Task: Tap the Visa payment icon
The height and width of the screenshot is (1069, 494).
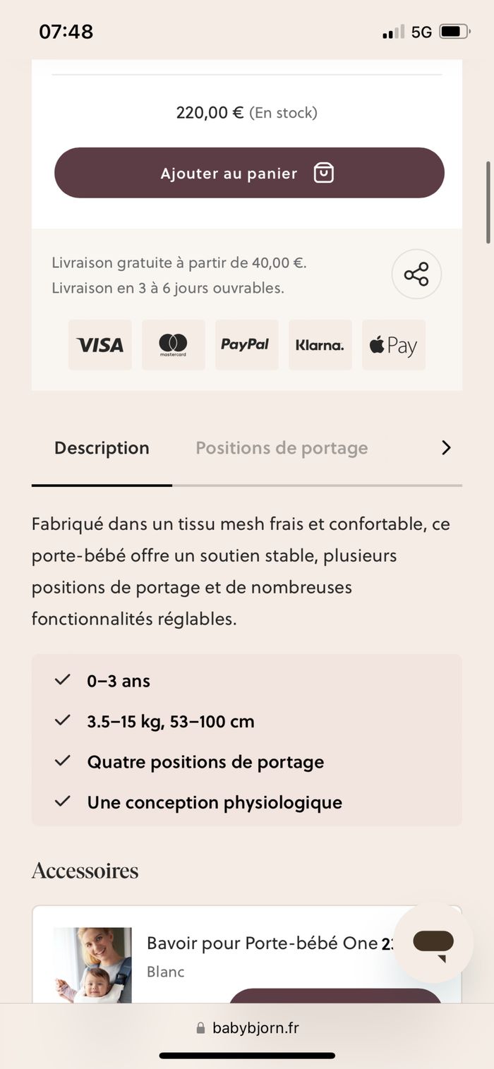Action: pos(100,345)
